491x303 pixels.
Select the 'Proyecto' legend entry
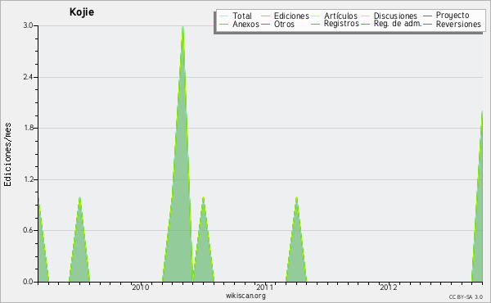[x=446, y=16]
